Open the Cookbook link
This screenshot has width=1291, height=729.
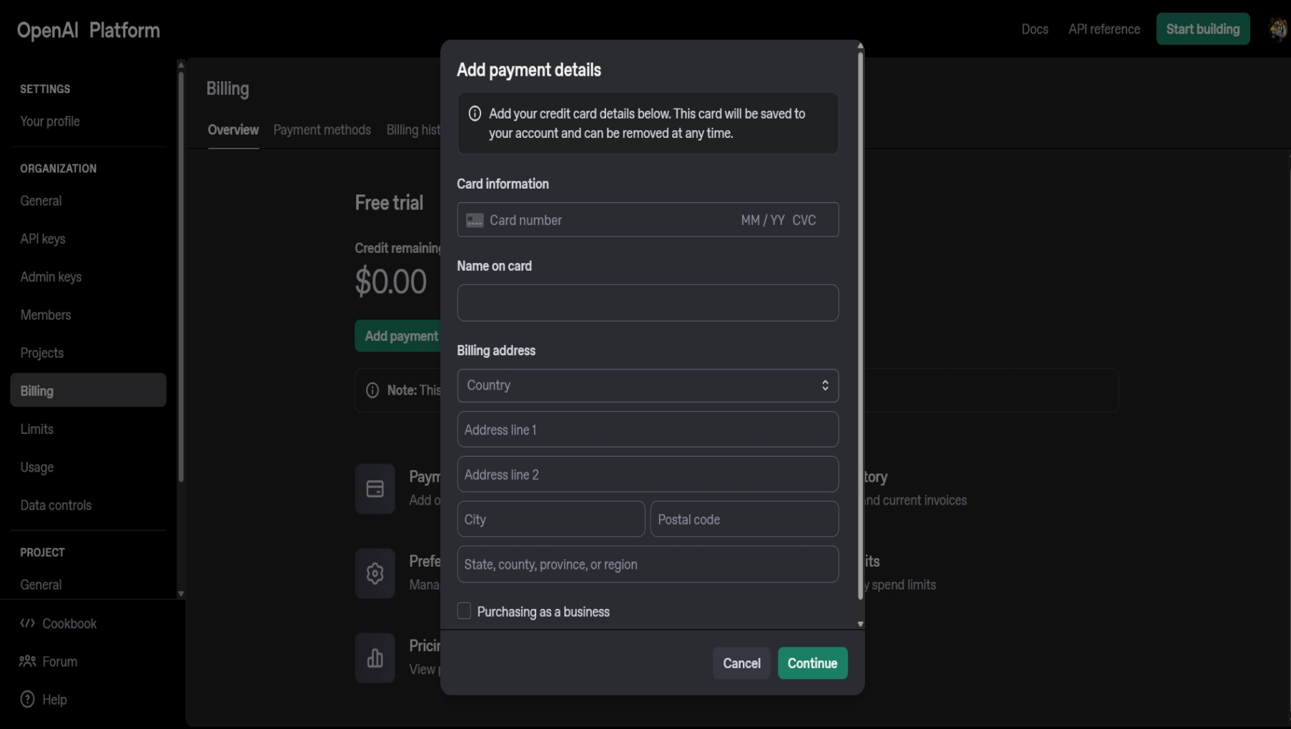point(69,623)
